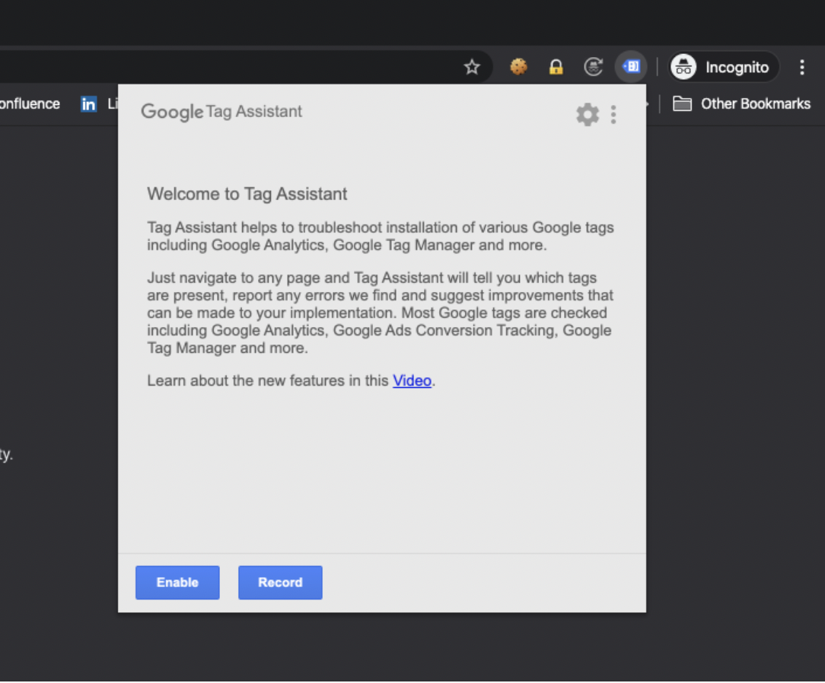
Task: Bookmark page with the star icon
Action: click(x=472, y=67)
